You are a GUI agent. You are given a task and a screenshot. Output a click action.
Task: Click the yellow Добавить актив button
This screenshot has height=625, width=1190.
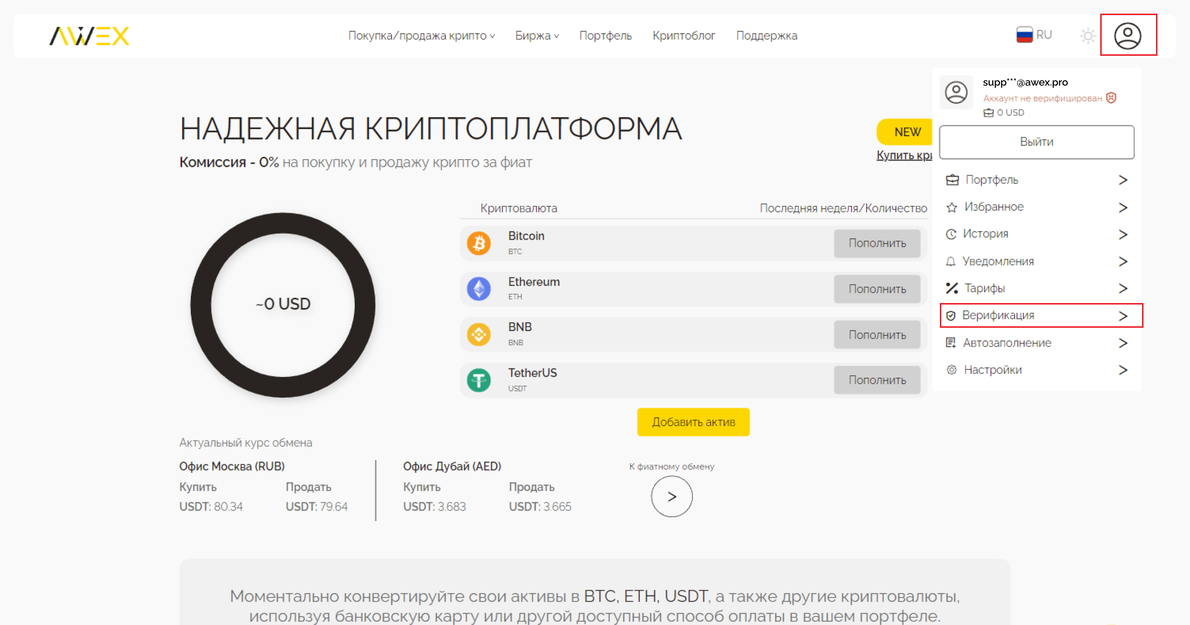(693, 422)
